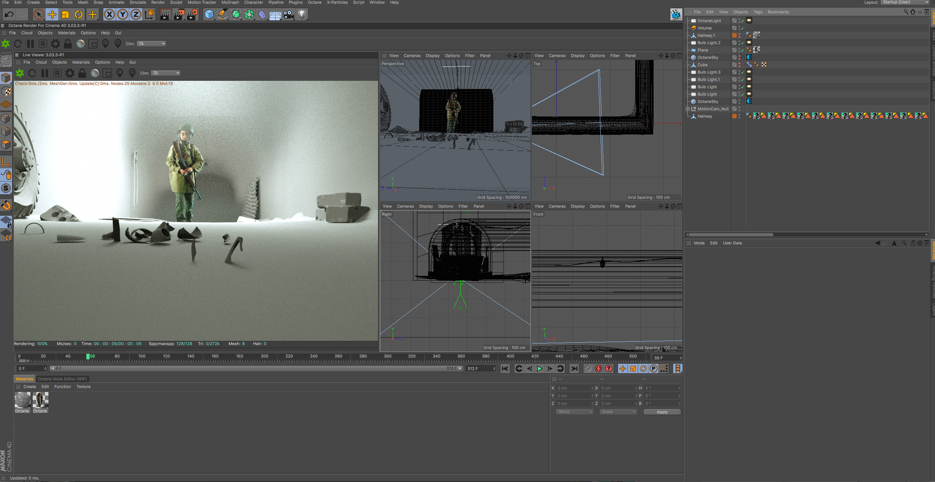Open the Camera object icon
935x482 pixels.
[289, 14]
